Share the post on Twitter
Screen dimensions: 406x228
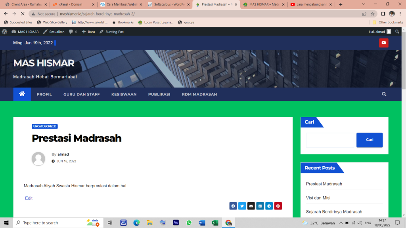point(242,206)
